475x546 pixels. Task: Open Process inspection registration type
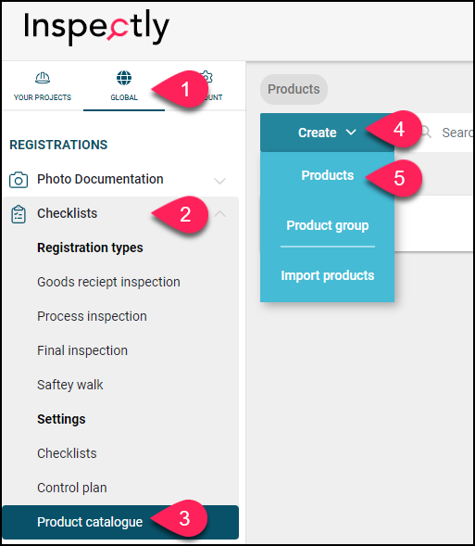click(92, 316)
